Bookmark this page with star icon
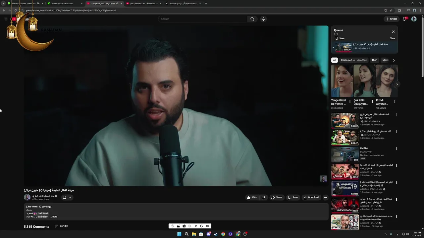The width and height of the screenshot is (424, 238). pyautogui.click(x=391, y=10)
